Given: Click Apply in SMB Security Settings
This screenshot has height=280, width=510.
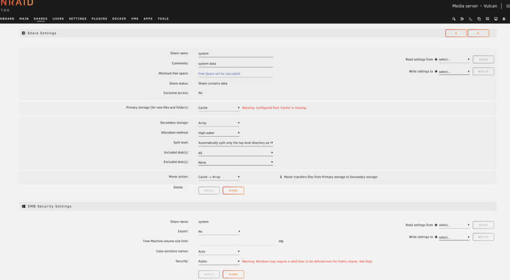Looking at the screenshot, I should [x=209, y=274].
